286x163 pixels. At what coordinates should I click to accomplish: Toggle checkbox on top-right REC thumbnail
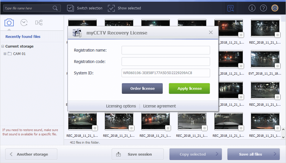[x=278, y=35]
